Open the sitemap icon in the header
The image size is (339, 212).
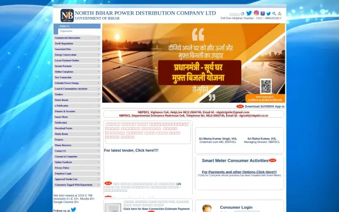pyautogui.click(x=280, y=14)
